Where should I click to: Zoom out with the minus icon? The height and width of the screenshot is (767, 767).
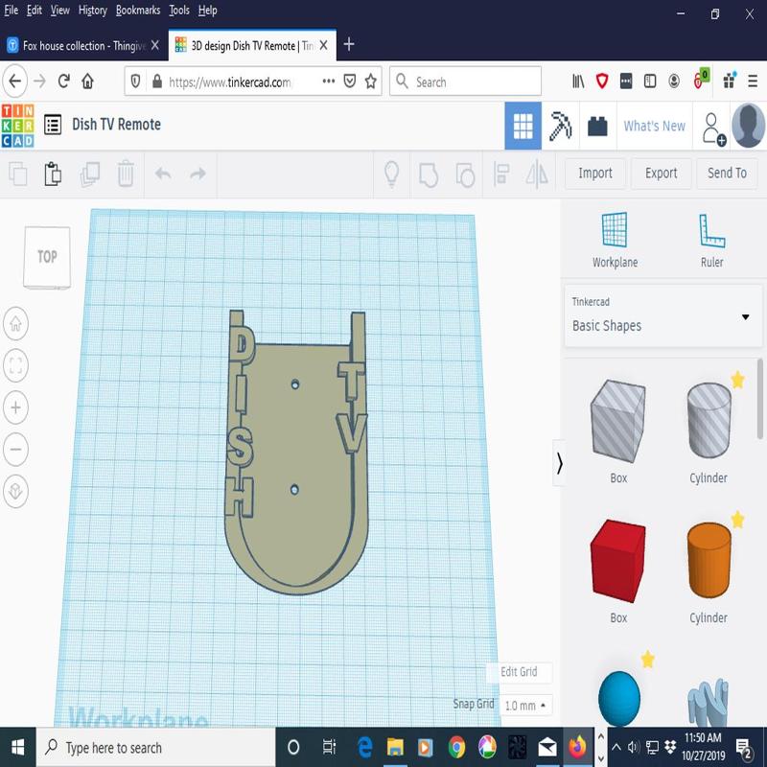[16, 449]
